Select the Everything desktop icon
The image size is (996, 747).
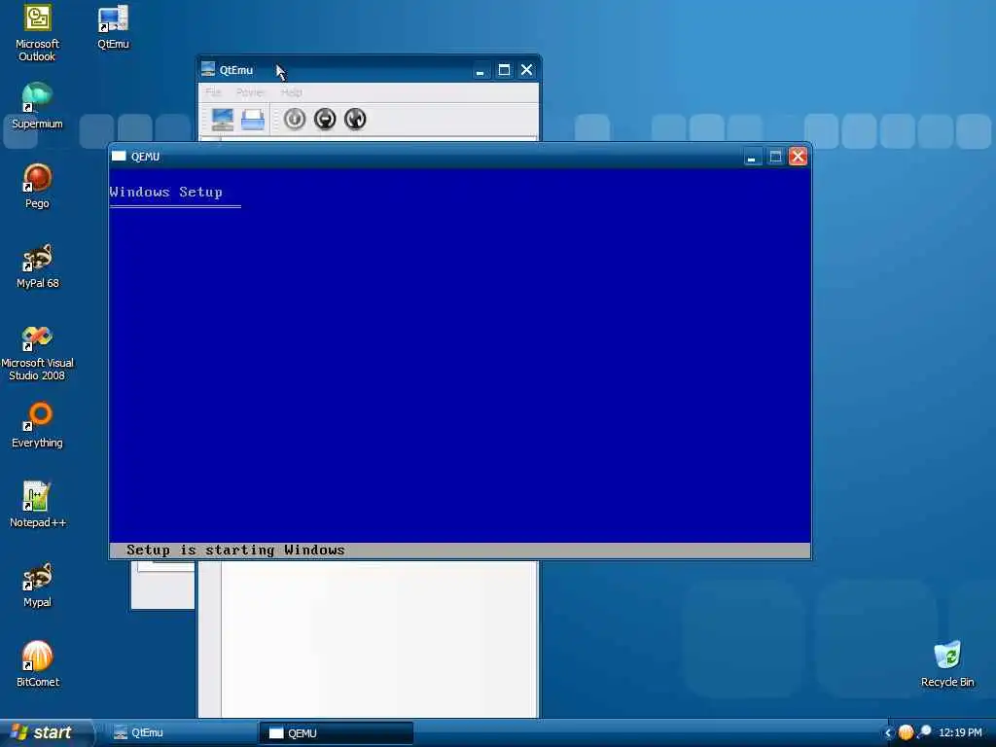37,425
